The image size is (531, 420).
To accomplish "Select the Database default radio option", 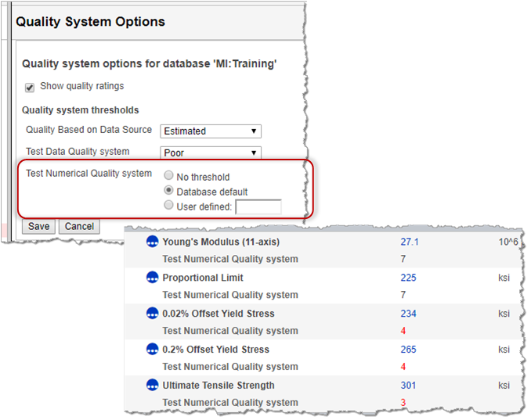I will pos(168,192).
